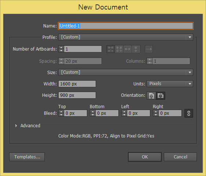Decrease Number of Artboards with down arrow
Viewport: 206px width, 176px height.
61,51
